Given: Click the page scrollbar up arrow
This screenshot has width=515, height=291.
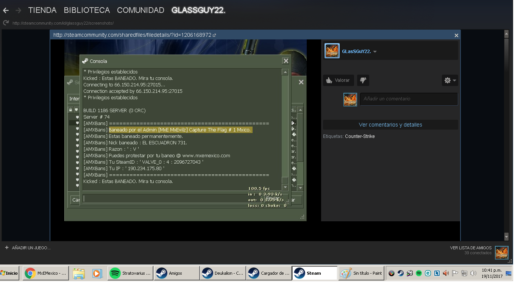Looking at the screenshot, I should coord(506,34).
